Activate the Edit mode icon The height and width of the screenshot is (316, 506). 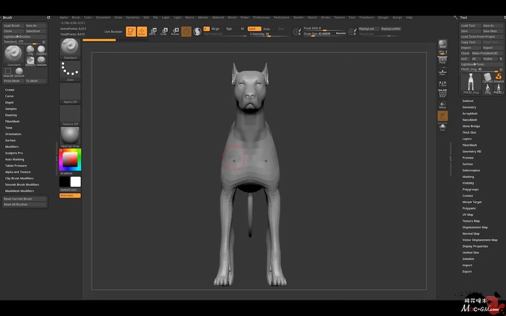[131, 32]
